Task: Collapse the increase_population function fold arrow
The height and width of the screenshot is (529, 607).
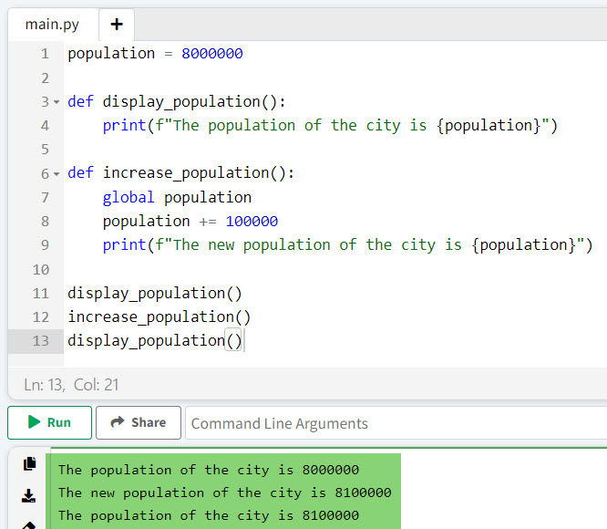Action: [57, 174]
